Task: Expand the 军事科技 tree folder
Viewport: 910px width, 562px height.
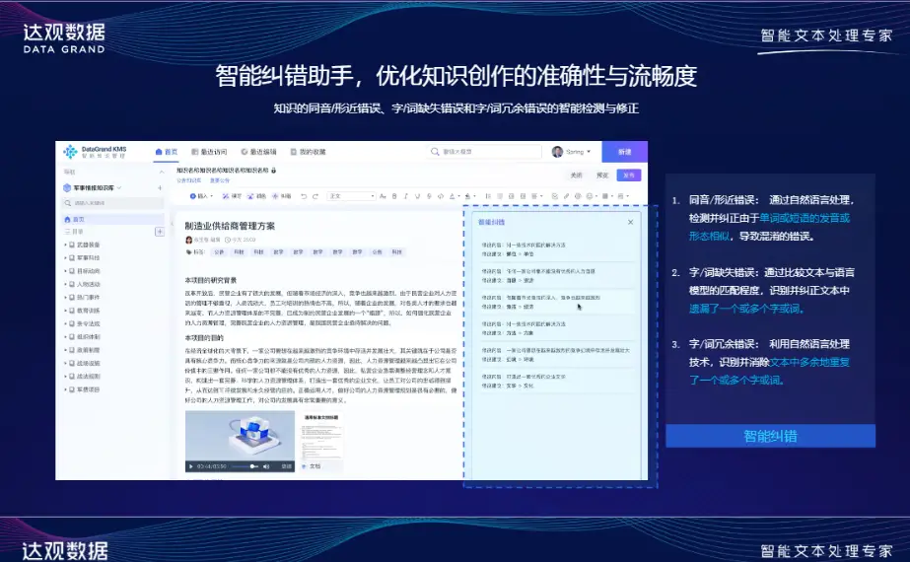Action: 66,257
